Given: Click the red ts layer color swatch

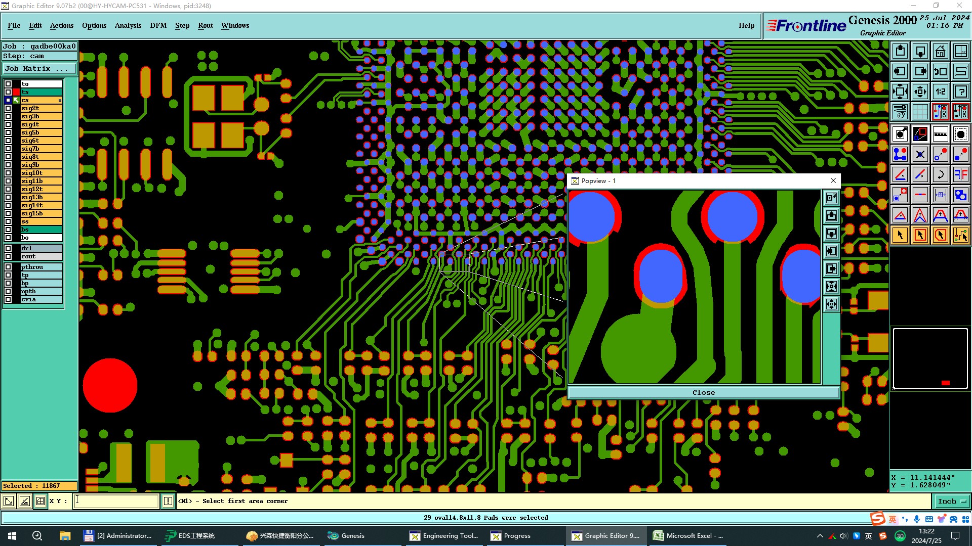Looking at the screenshot, I should coord(16,92).
